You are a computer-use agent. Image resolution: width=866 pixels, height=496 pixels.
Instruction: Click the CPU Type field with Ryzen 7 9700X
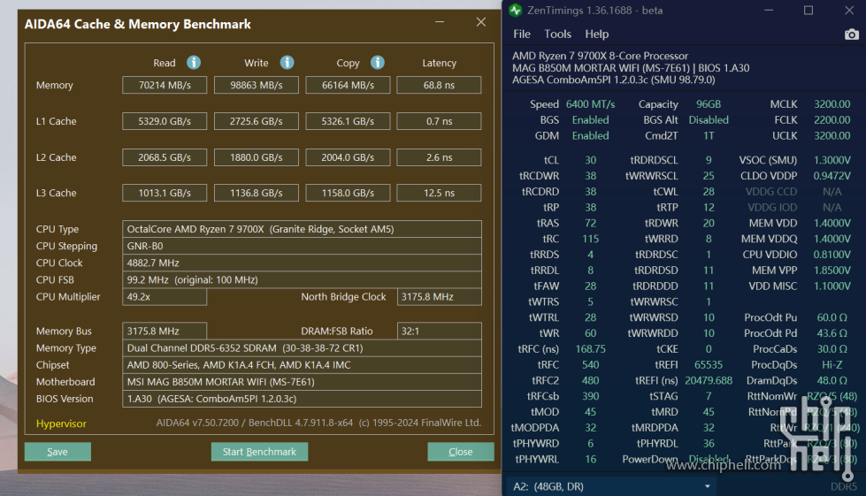tap(303, 229)
